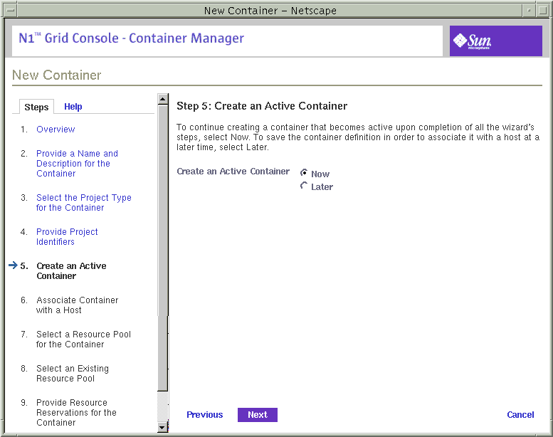Viewport: 553px width, 437px height.
Task: Open step 2 Provide a Name and Description
Action: pos(77,163)
